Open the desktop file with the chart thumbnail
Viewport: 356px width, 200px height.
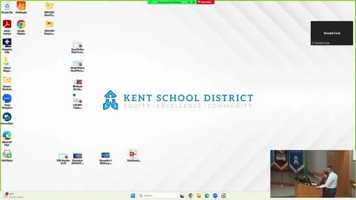[x=77, y=102]
